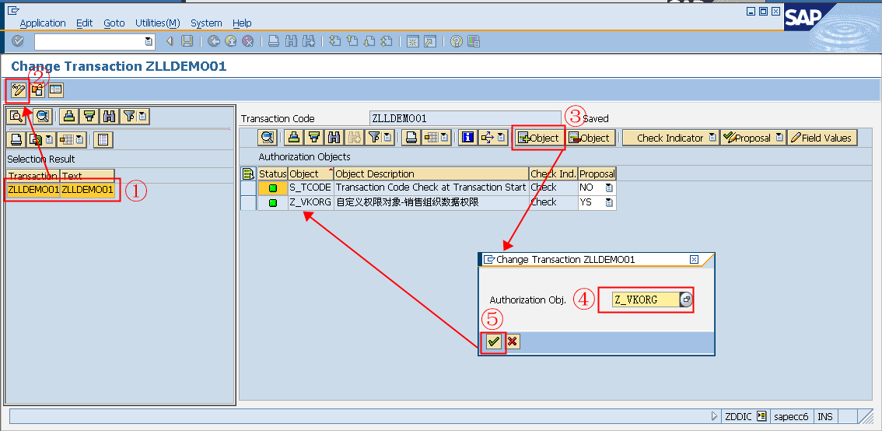Click the Find binoculars icon in main toolbar
Image resolution: width=882 pixels, height=431 pixels.
pos(291,41)
